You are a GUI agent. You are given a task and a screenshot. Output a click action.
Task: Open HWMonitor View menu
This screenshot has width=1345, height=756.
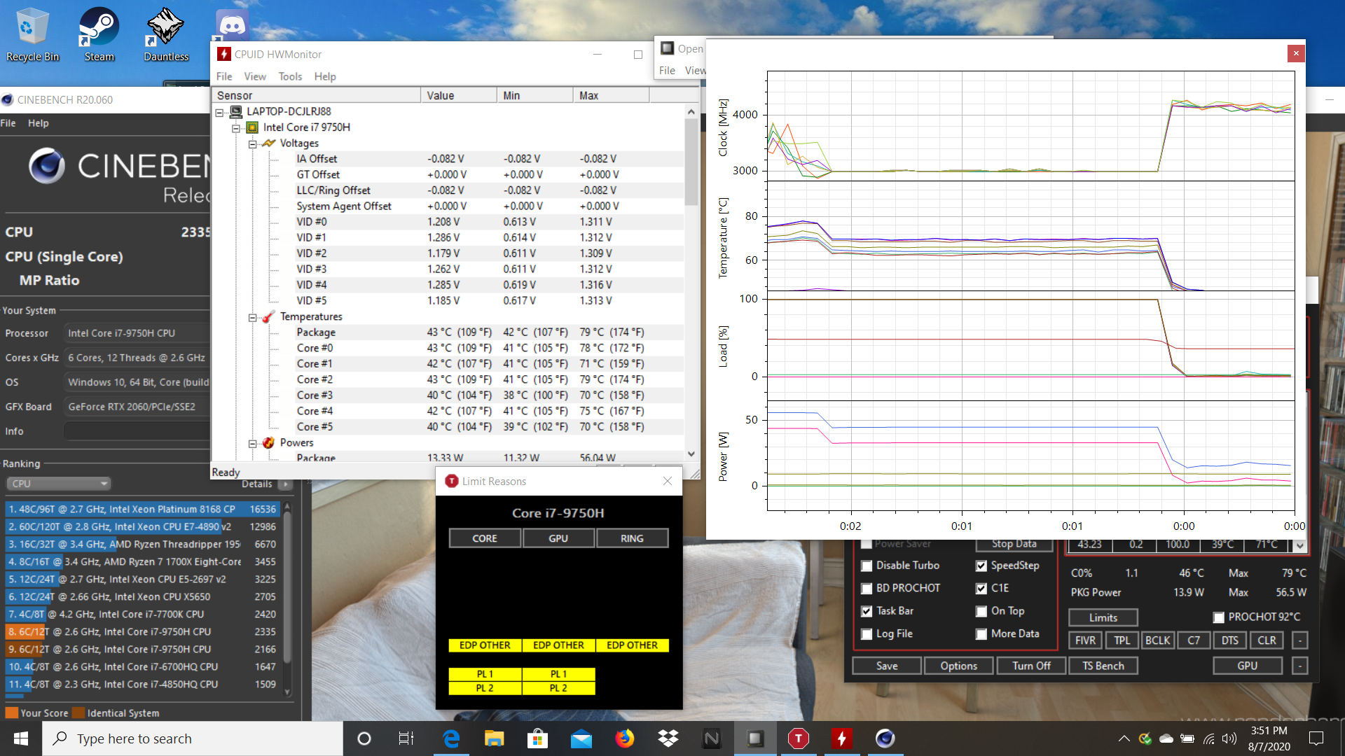coord(255,76)
